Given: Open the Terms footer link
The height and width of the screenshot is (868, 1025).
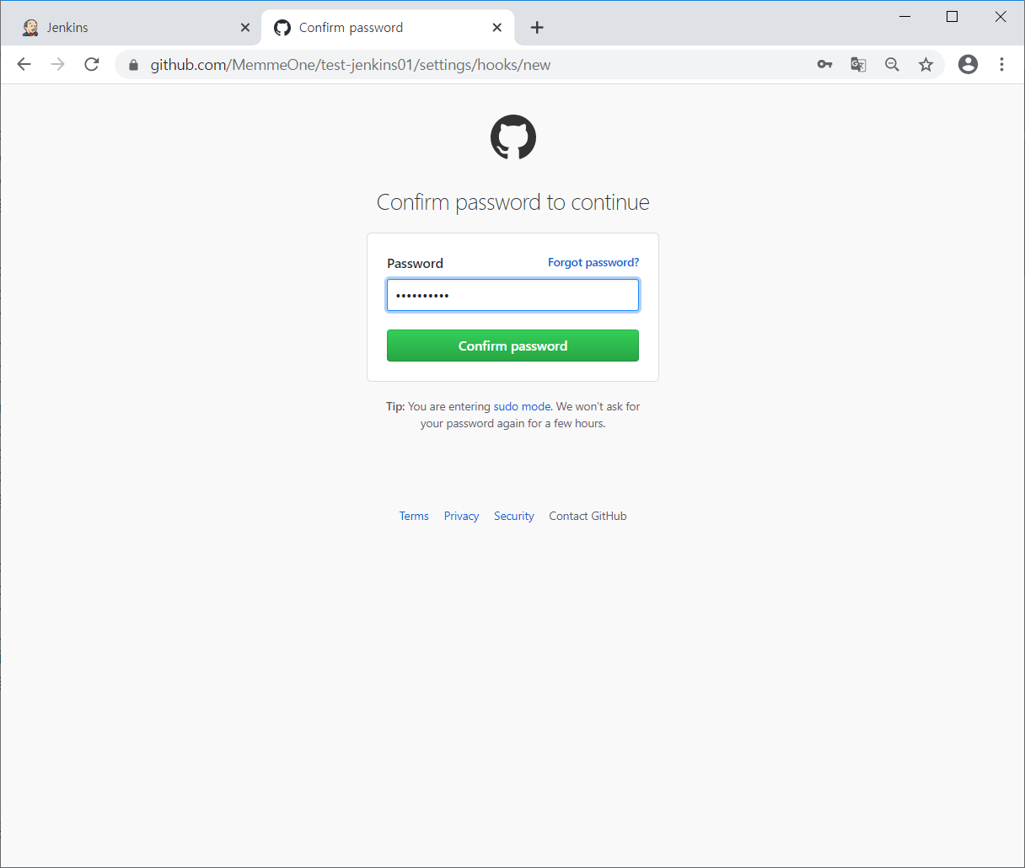Looking at the screenshot, I should pyautogui.click(x=414, y=517).
